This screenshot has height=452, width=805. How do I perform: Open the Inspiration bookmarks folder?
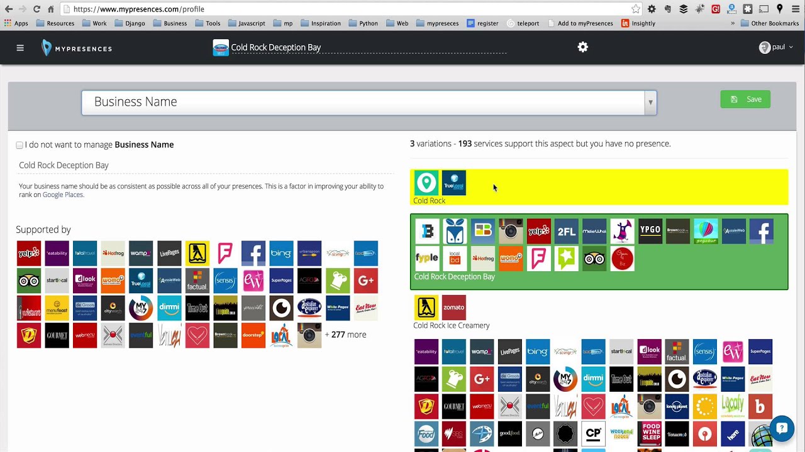pos(320,23)
